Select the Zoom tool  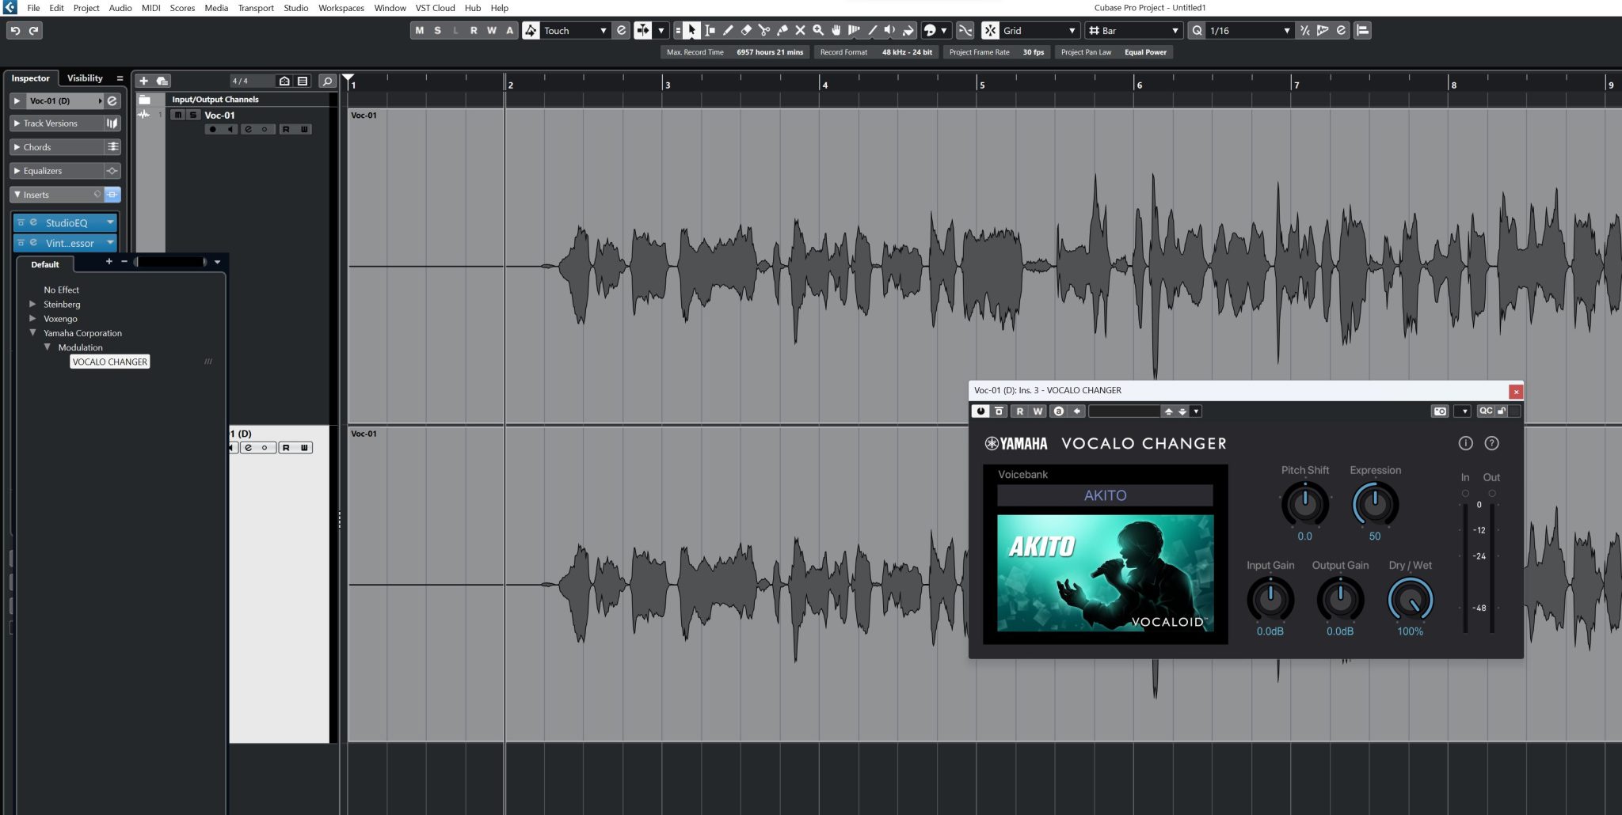[817, 30]
